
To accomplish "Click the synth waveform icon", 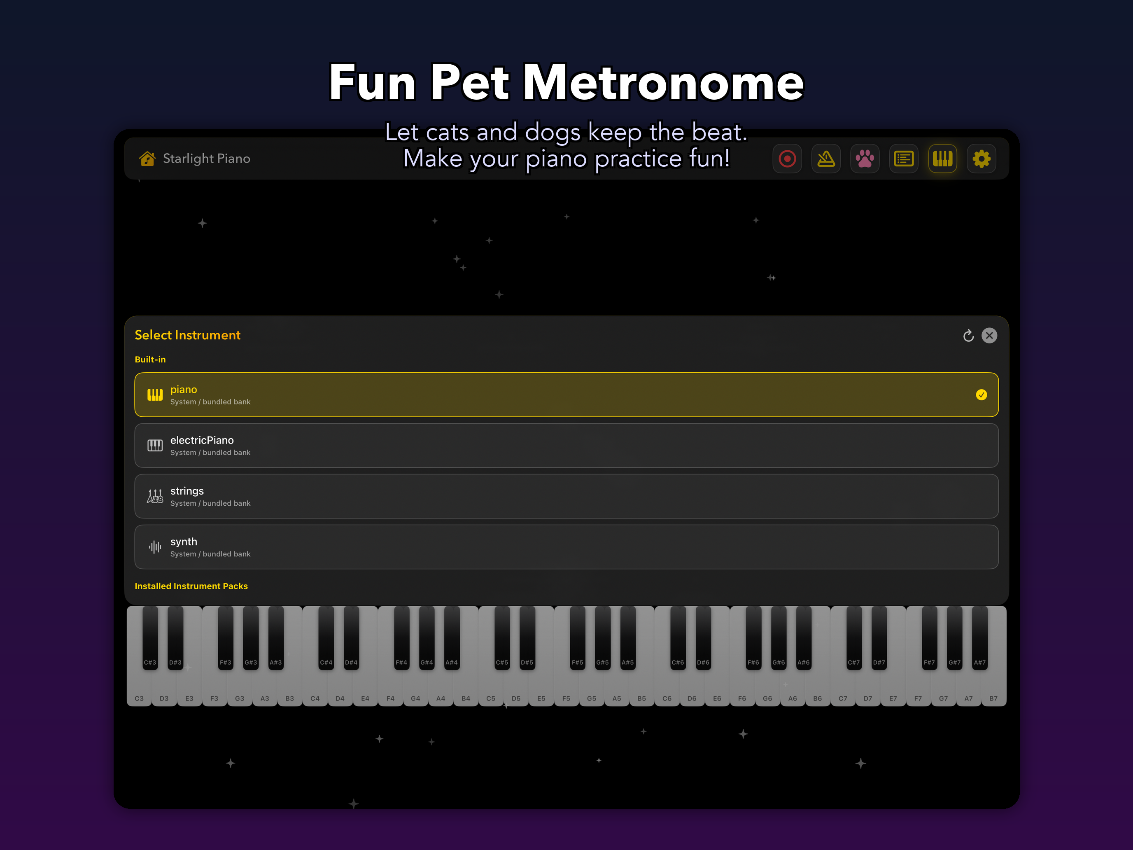I will pos(155,546).
